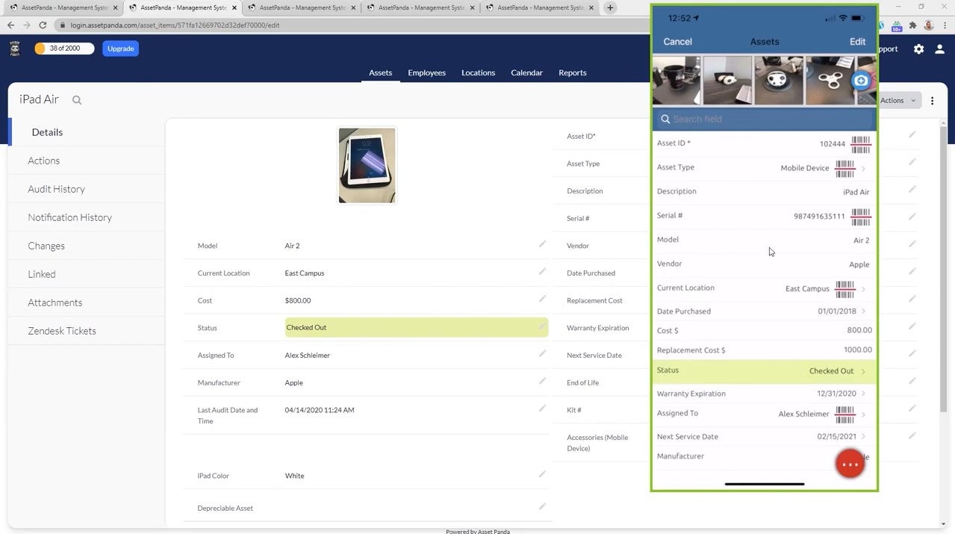This screenshot has height=534, width=955.
Task: Open browser extensions puzzle icon
Action: (912, 25)
